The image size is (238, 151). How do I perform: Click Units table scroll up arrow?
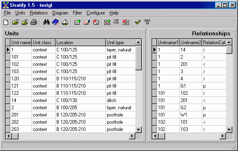tap(138, 42)
